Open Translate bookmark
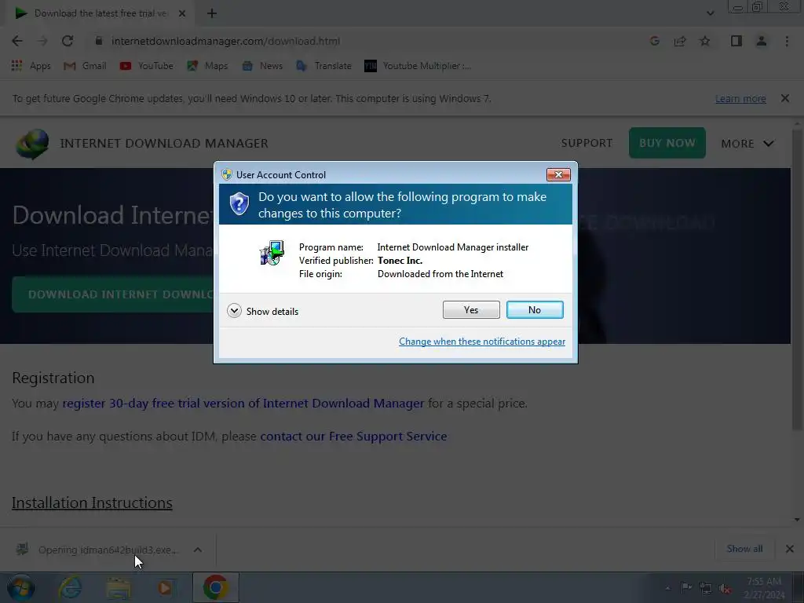Viewport: 804px width, 603px height. click(x=323, y=66)
